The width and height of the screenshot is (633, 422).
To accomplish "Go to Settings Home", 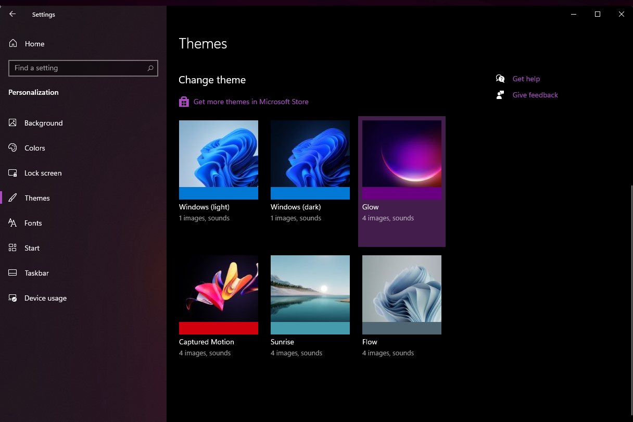I will pyautogui.click(x=83, y=44).
